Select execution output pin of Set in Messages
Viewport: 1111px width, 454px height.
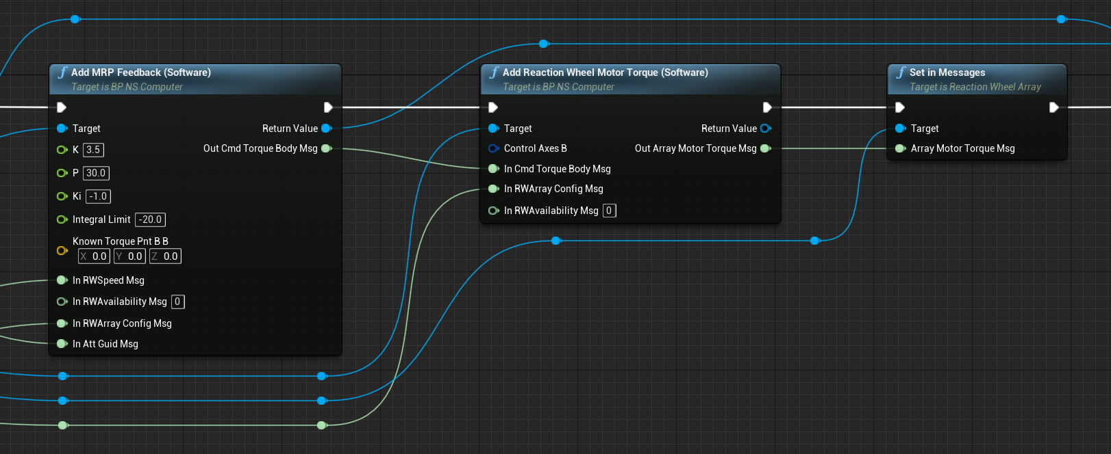point(1054,107)
